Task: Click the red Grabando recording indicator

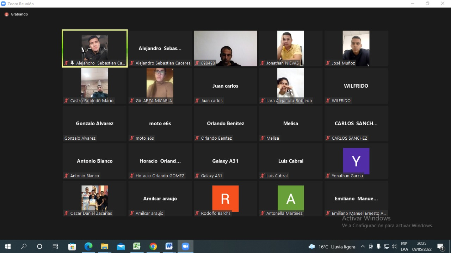Action: [x=6, y=14]
